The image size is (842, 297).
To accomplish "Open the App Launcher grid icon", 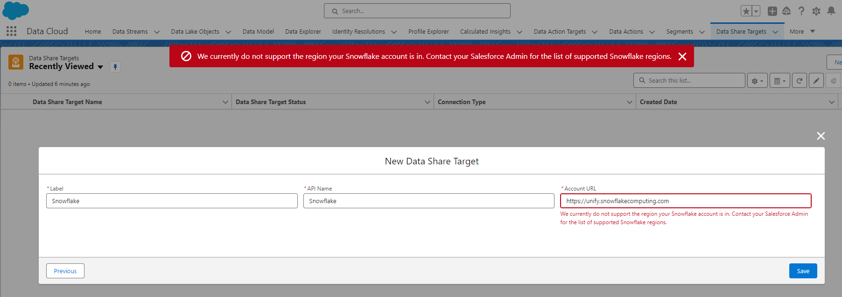I will pyautogui.click(x=12, y=31).
